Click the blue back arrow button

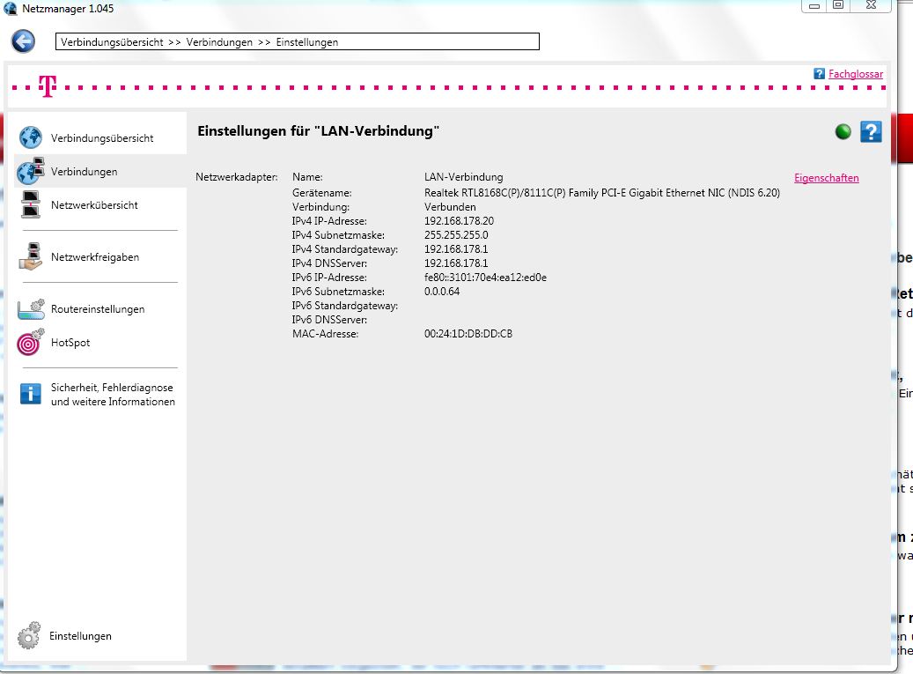pos(23,41)
